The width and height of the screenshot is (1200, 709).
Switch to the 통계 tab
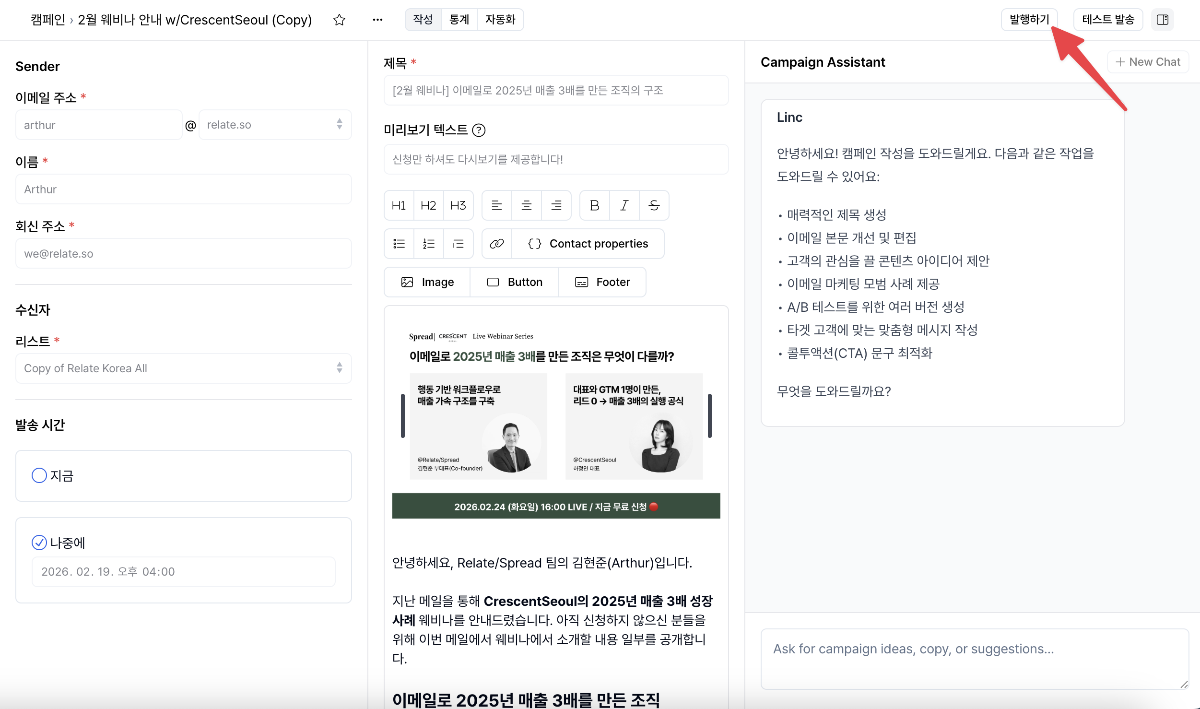click(459, 20)
